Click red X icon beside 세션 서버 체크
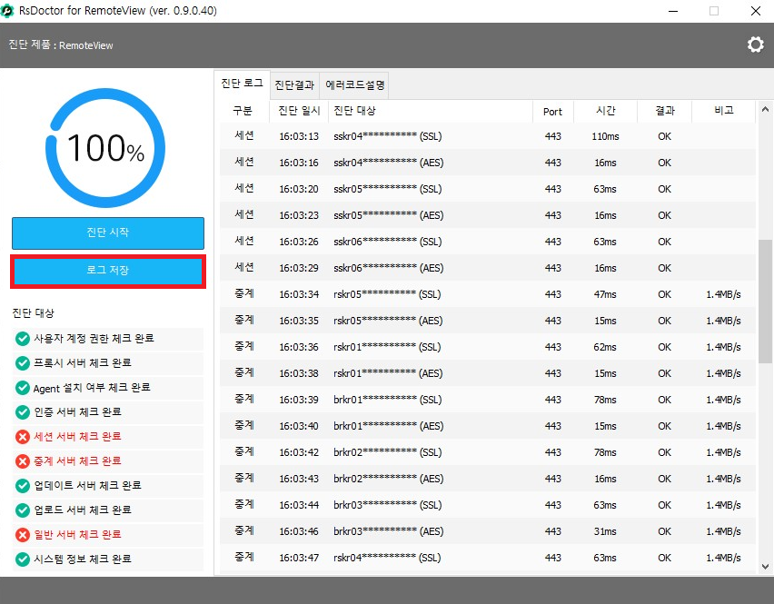The image size is (774, 604). coord(23,437)
